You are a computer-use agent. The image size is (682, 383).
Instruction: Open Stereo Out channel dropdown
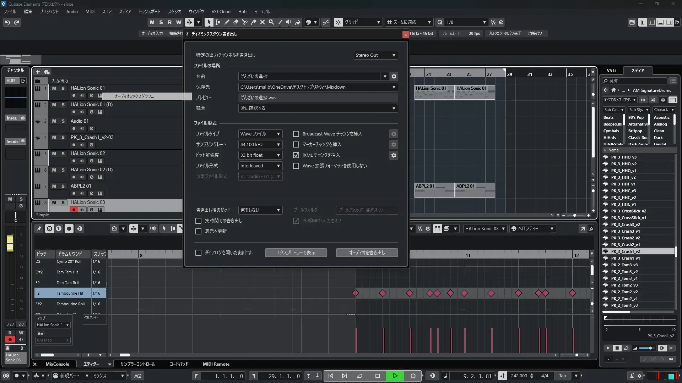pyautogui.click(x=375, y=55)
